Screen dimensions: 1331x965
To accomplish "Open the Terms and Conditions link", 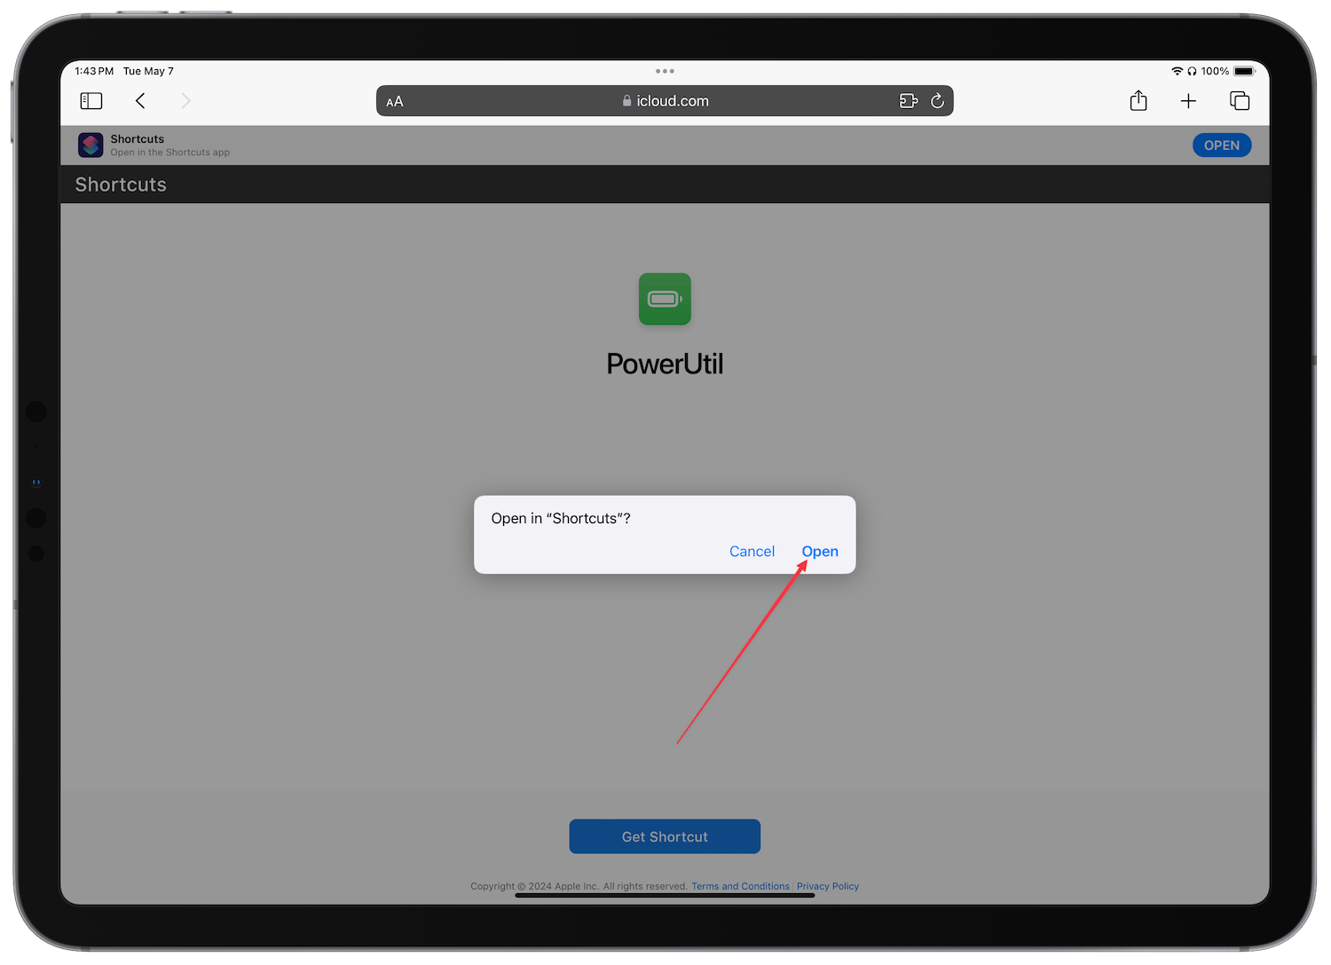I will click(x=740, y=886).
